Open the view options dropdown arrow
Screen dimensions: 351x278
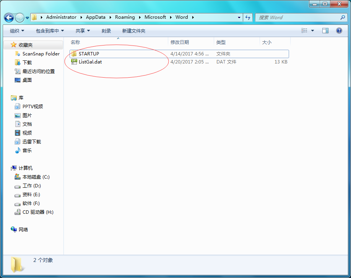[x=312, y=31]
